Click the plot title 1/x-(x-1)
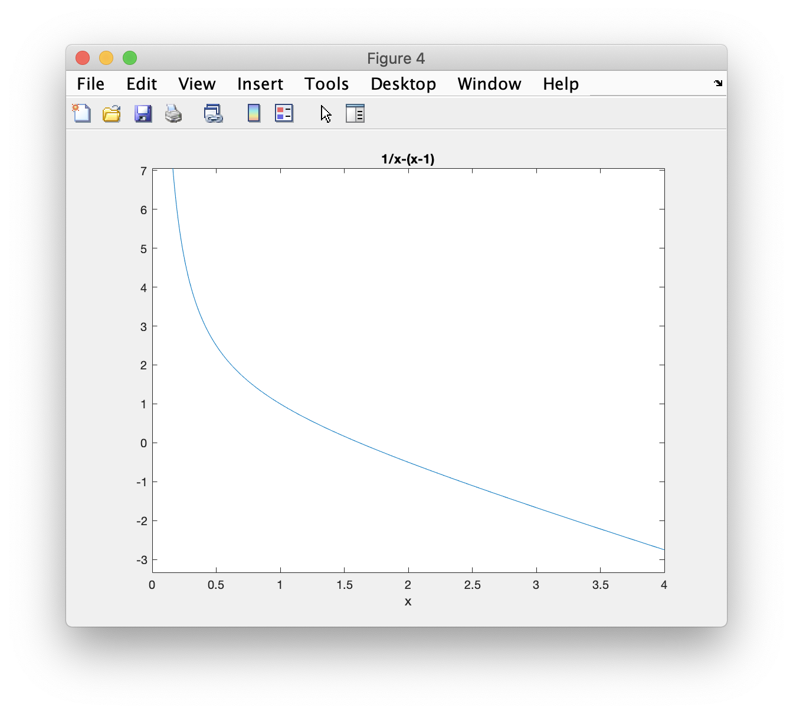This screenshot has height=714, width=793. pyautogui.click(x=408, y=159)
